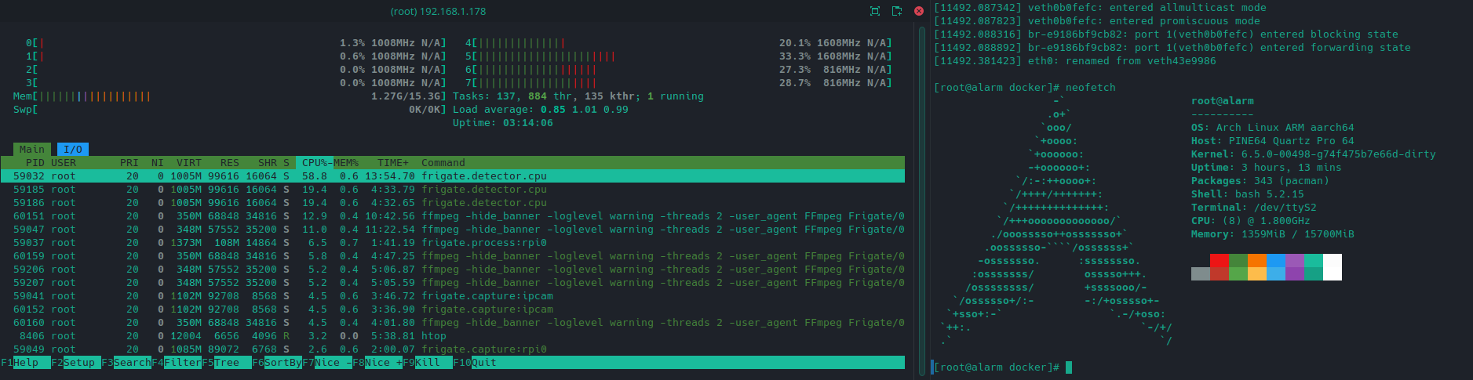1473x380 pixels.
Task: Sort by the VIRT column header
Action: tap(189, 162)
